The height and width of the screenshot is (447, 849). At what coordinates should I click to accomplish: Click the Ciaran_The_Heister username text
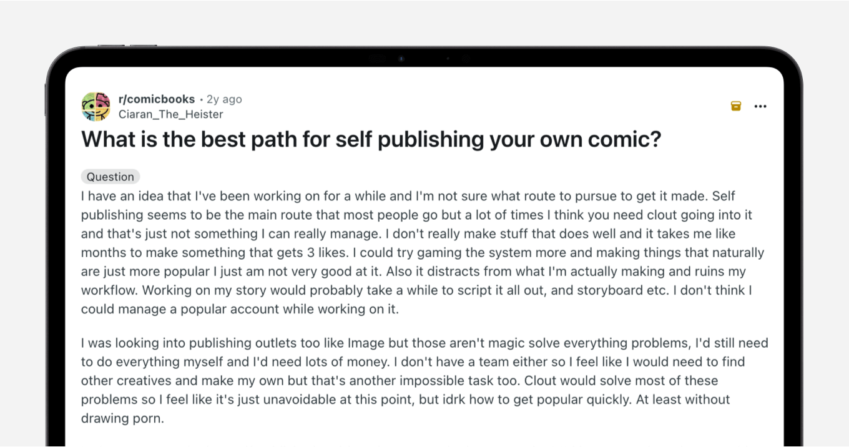pyautogui.click(x=170, y=114)
